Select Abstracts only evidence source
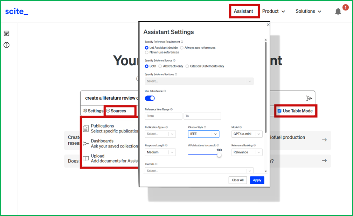The width and height of the screenshot is (353, 216). (160, 66)
